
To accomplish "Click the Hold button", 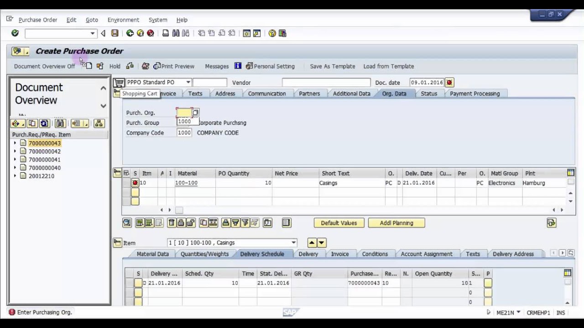I will [x=115, y=66].
